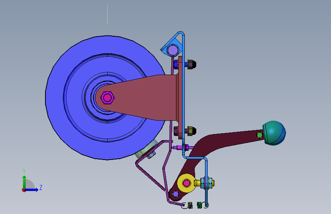The width and height of the screenshot is (331, 214).
Task: Pick the green pin beside the ball knob
Action: [x=260, y=135]
